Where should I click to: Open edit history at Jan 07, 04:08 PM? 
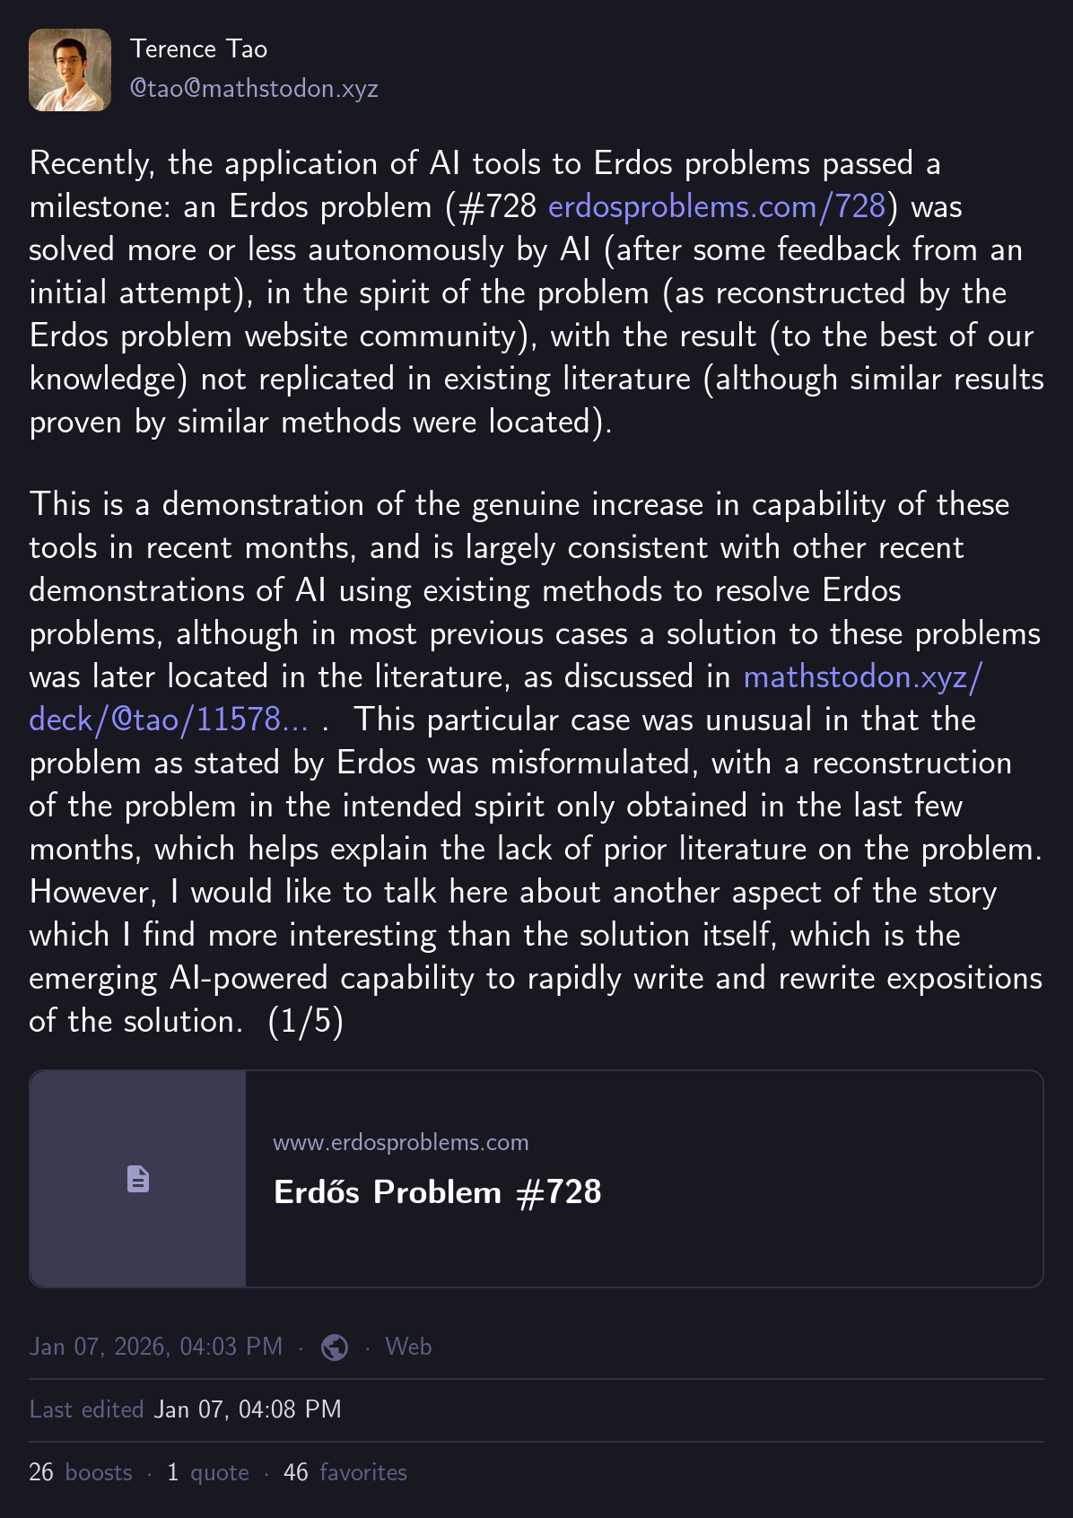point(248,1409)
